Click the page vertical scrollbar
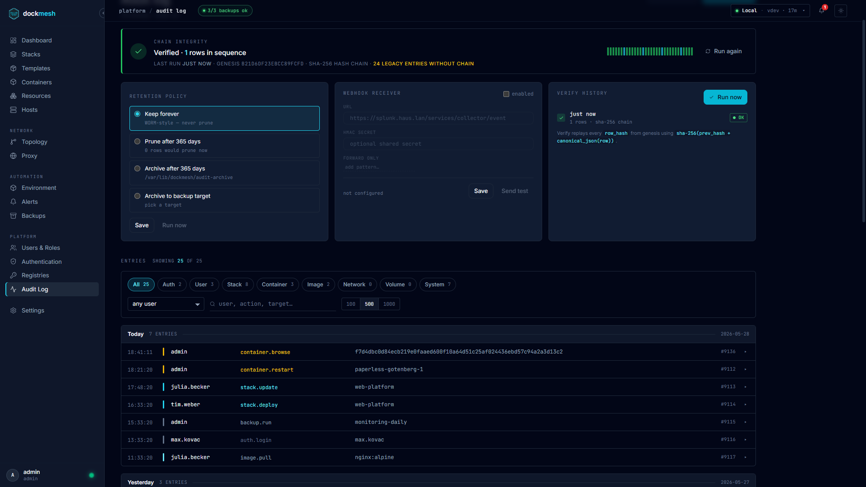 (x=863, y=122)
